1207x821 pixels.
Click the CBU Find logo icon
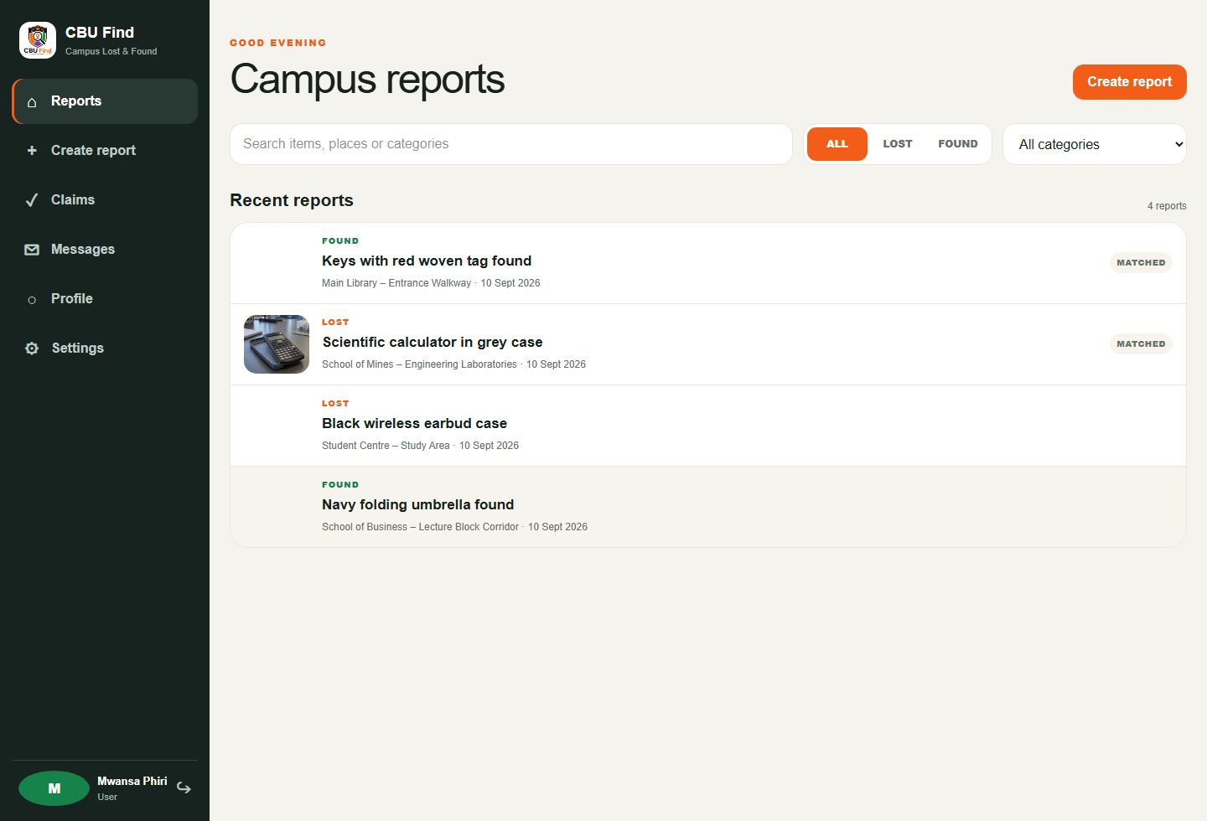(38, 40)
